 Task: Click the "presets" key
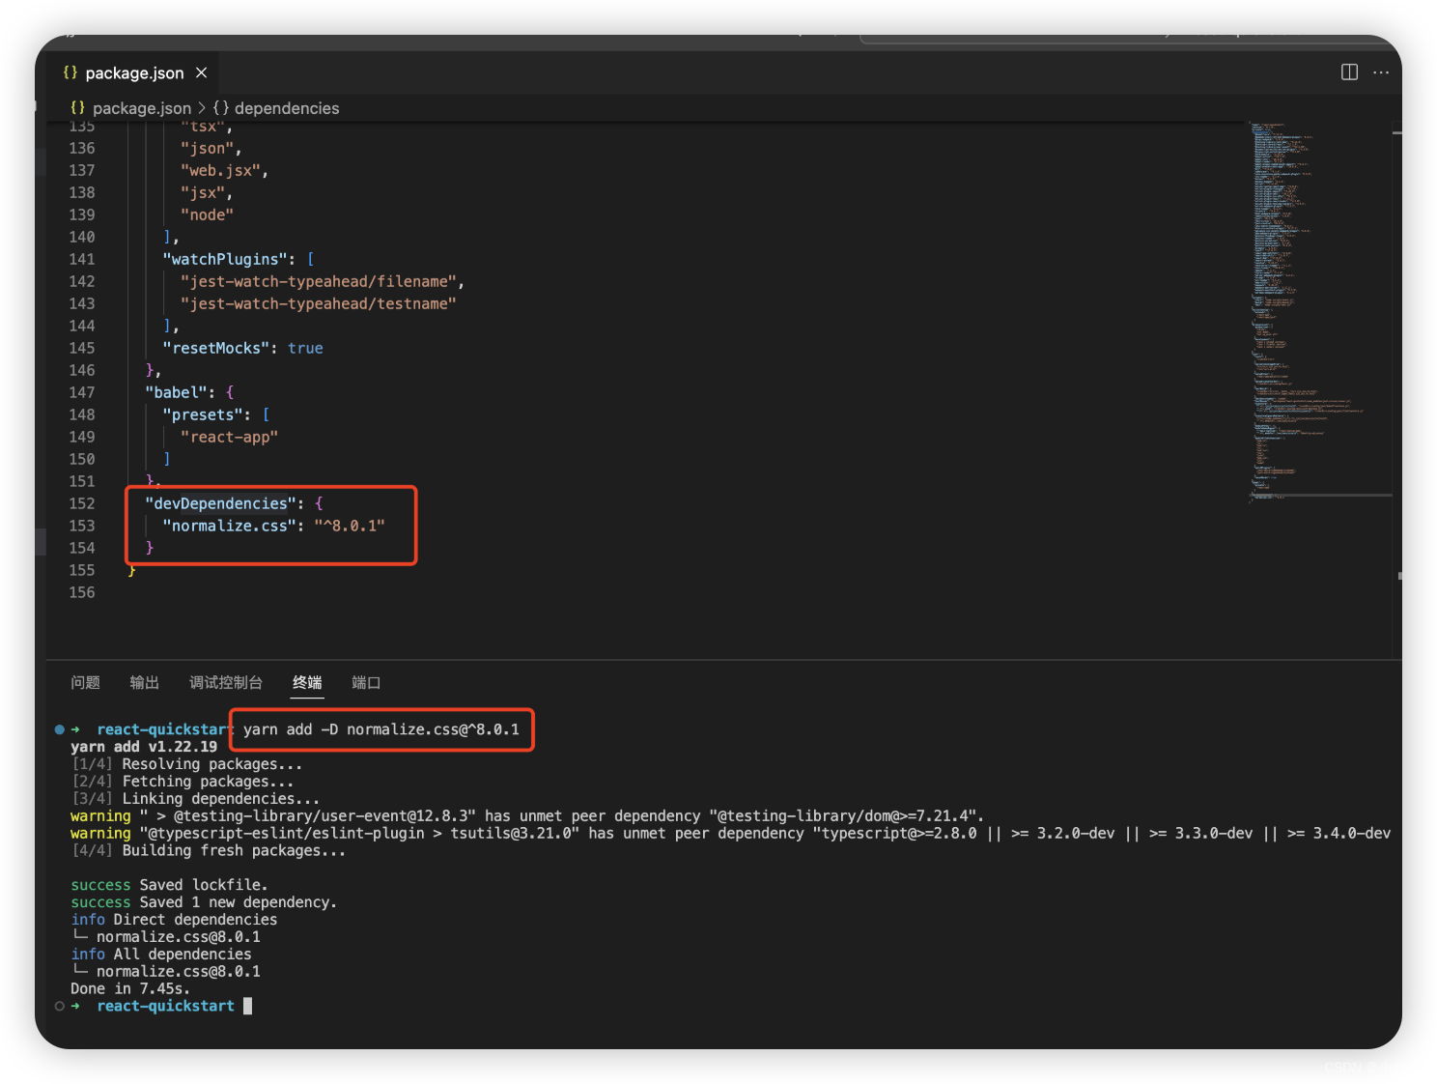(x=203, y=414)
